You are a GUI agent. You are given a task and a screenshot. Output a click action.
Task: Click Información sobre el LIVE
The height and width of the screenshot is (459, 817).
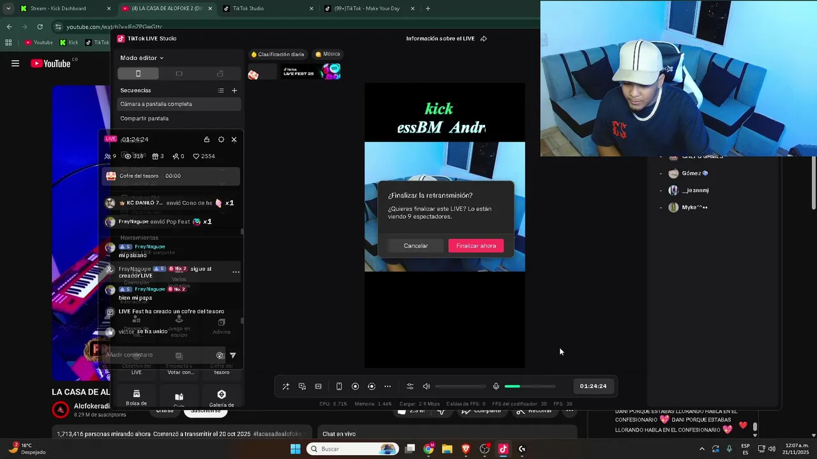(x=440, y=38)
